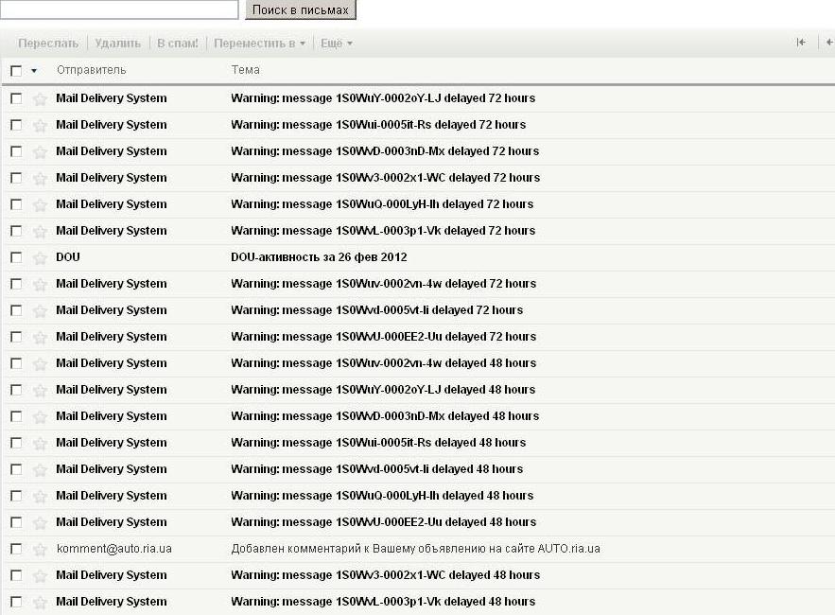Go to previous page arrow
835x615 pixels.
point(827,43)
